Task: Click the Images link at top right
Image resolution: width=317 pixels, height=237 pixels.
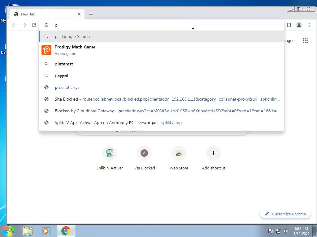Action: click(x=289, y=41)
